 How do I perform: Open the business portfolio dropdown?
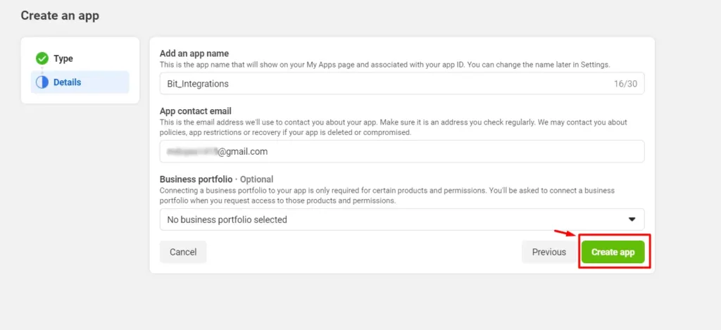click(x=401, y=220)
